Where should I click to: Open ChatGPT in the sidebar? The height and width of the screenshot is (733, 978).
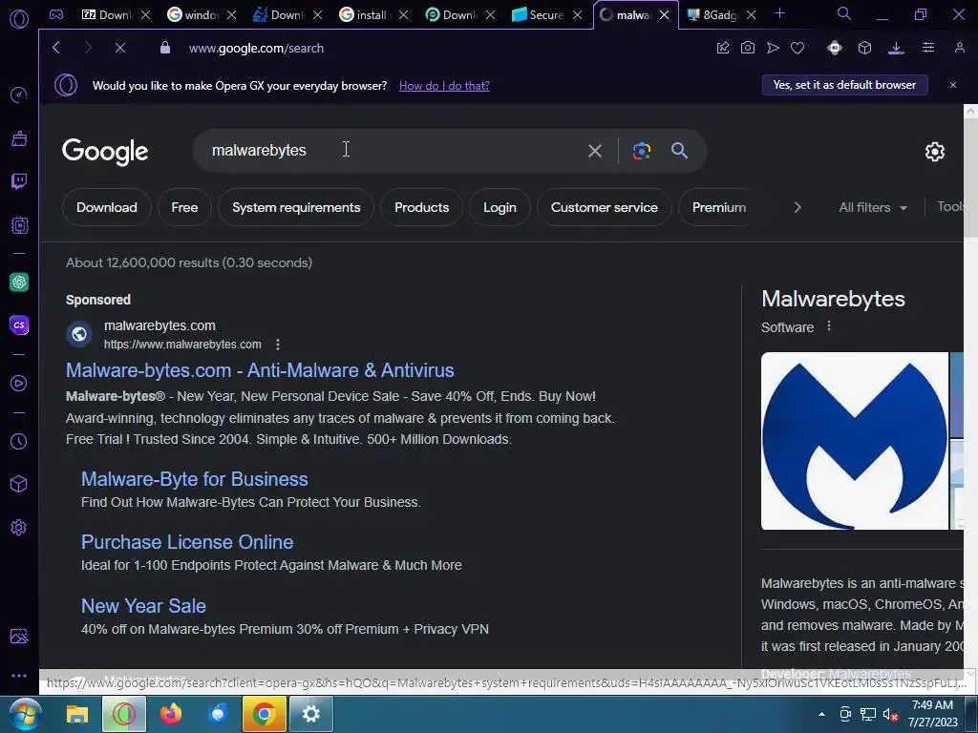click(19, 283)
